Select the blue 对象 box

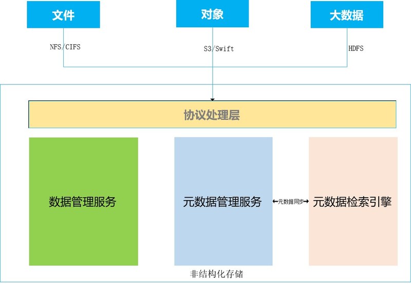click(212, 14)
